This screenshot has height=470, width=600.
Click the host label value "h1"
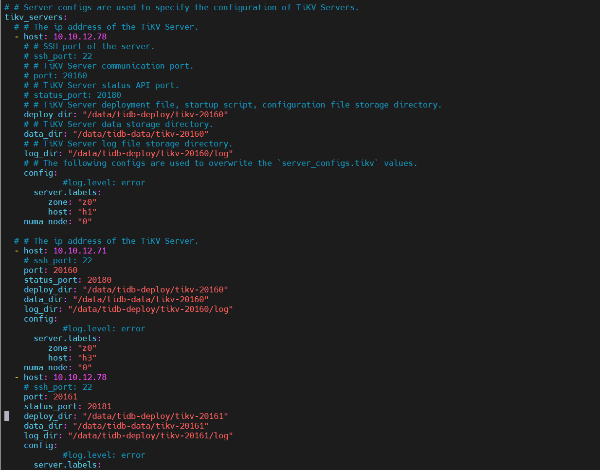click(x=87, y=212)
